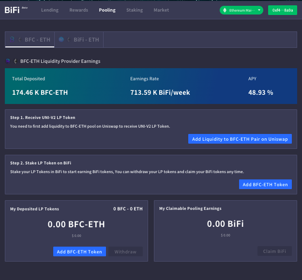Click the Claim BiFi button
Image resolution: width=302 pixels, height=280 pixels.
click(x=274, y=251)
